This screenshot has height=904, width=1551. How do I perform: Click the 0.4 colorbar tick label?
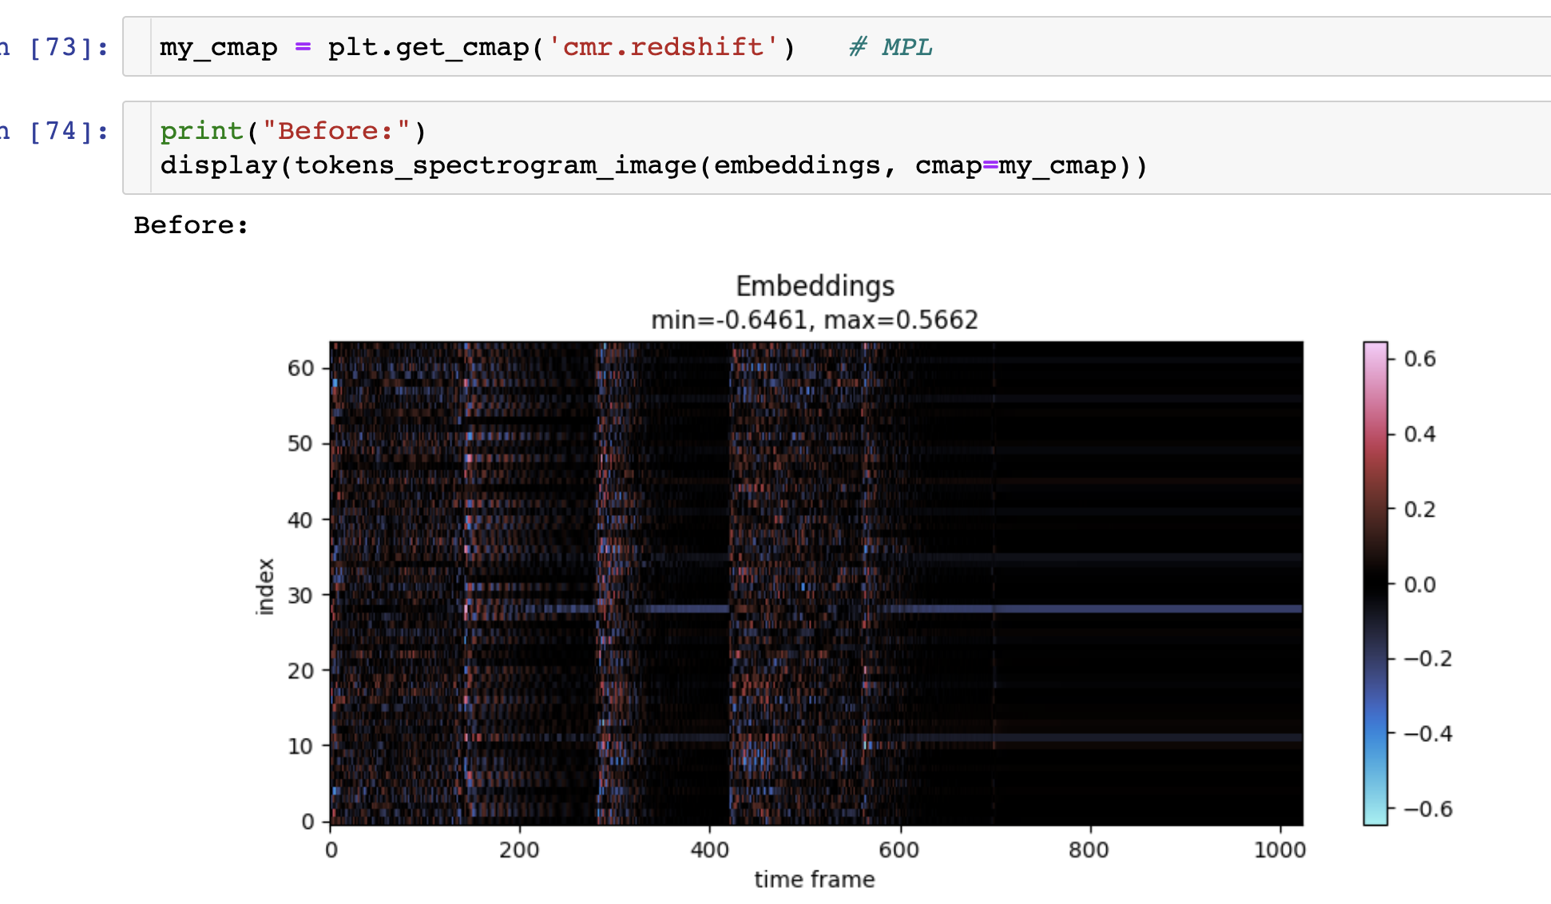click(x=1419, y=434)
